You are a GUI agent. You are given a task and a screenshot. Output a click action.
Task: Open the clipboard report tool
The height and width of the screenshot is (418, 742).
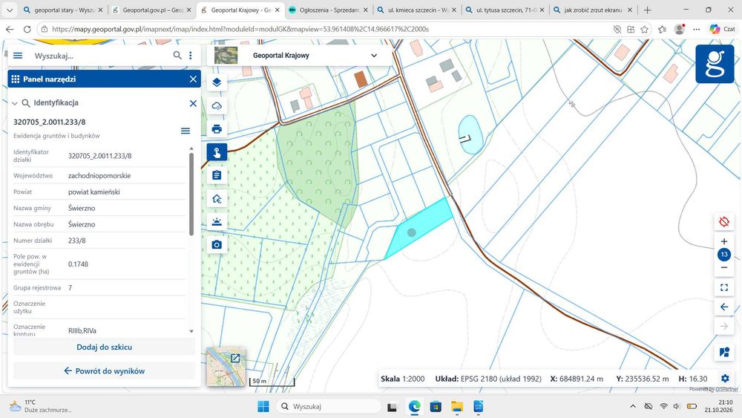click(x=217, y=175)
